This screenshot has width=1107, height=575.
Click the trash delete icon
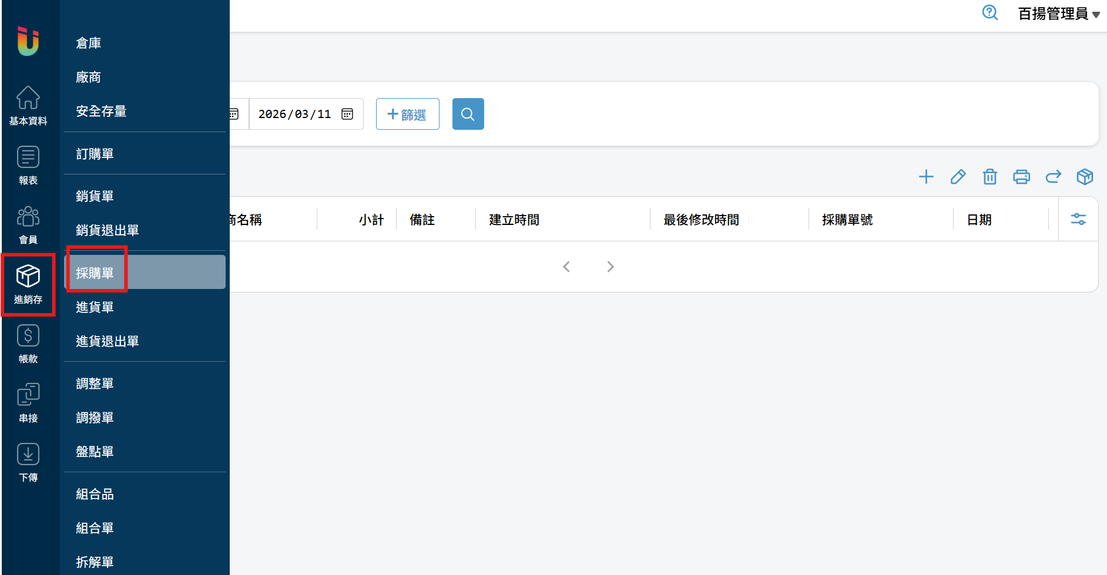[989, 177]
